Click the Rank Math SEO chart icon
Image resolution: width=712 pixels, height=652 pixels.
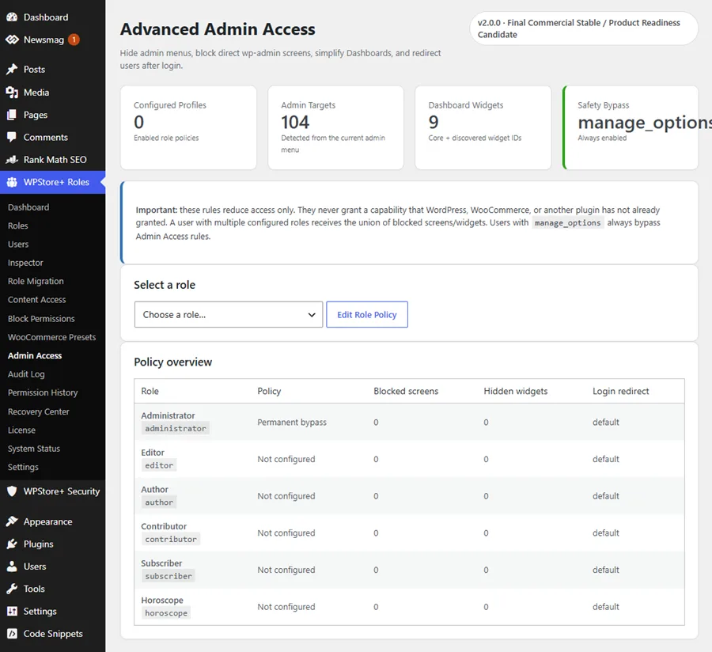(12, 159)
